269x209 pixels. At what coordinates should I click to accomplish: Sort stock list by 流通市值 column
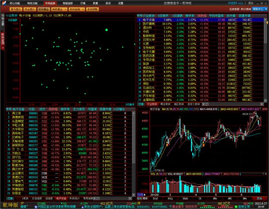(x=106, y=109)
